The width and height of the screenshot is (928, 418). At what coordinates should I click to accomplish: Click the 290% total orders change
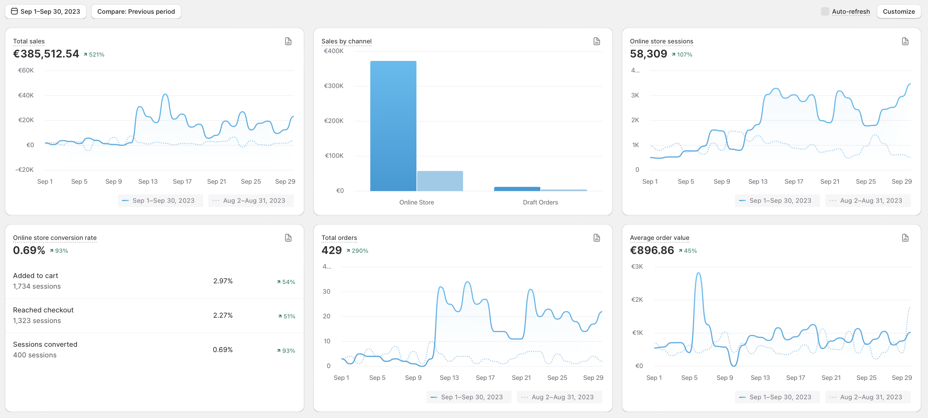click(x=357, y=251)
